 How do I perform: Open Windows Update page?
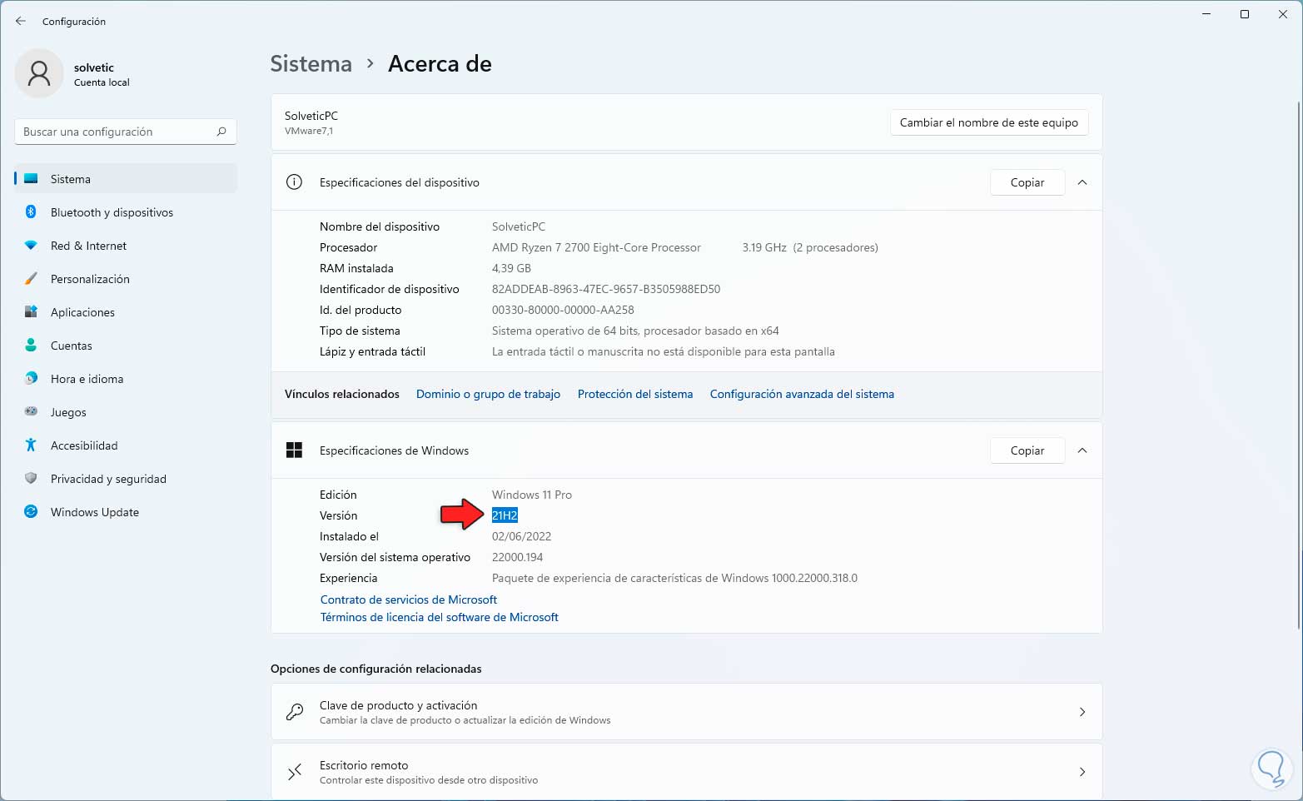[126, 512]
